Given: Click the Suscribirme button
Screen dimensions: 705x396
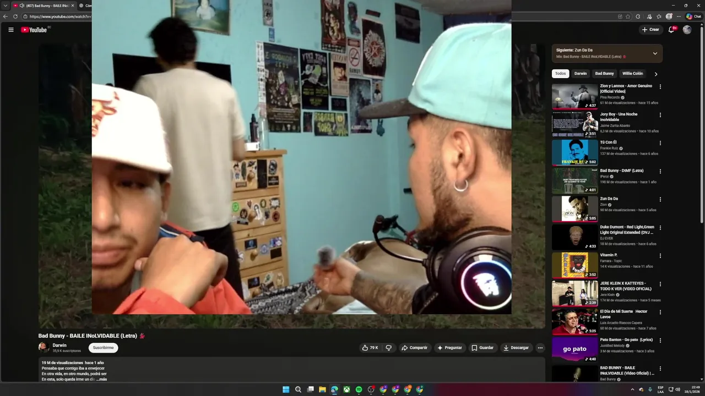Looking at the screenshot, I should 103,348.
